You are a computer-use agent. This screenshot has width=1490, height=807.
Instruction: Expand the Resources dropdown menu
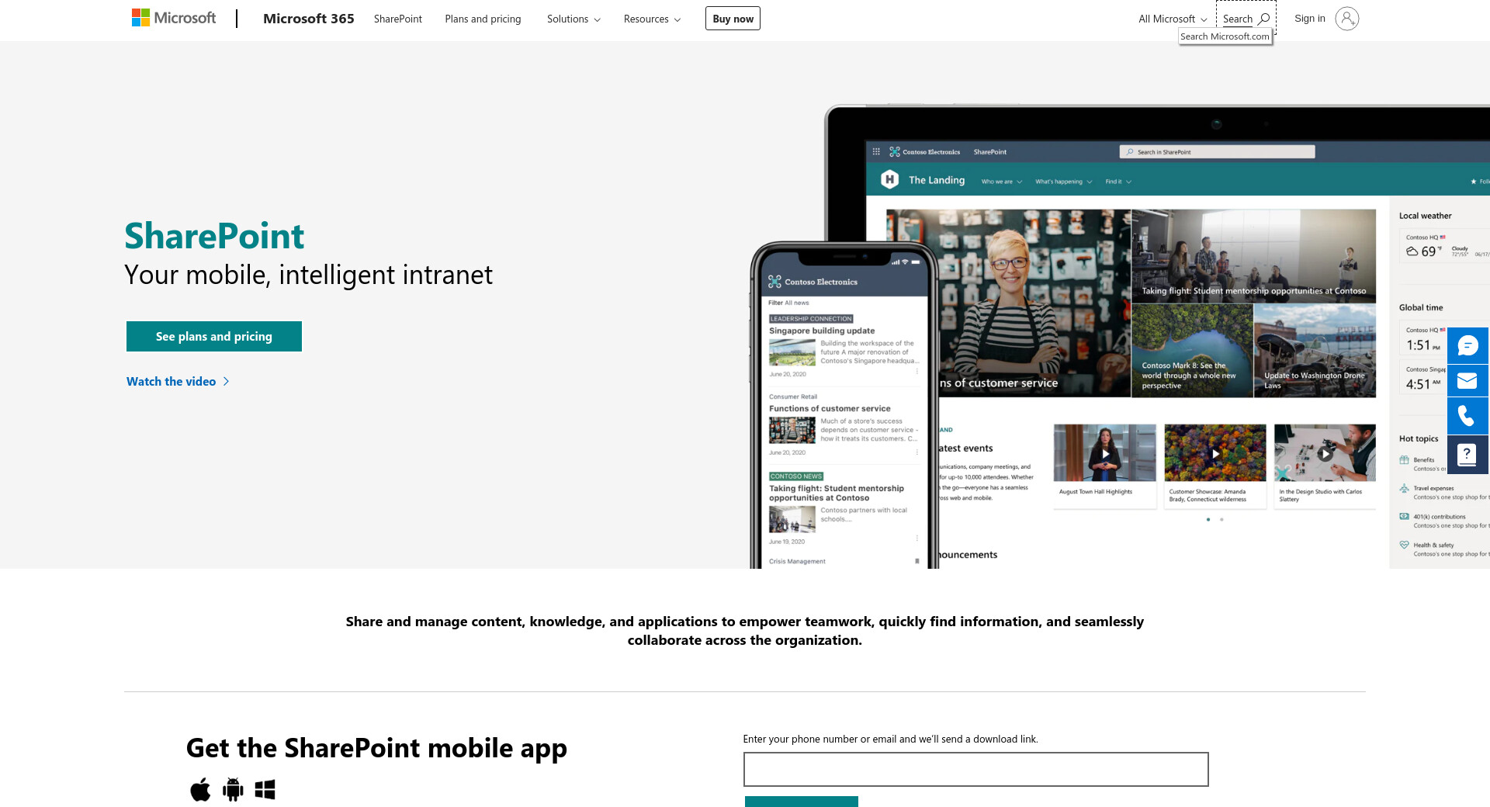coord(652,19)
